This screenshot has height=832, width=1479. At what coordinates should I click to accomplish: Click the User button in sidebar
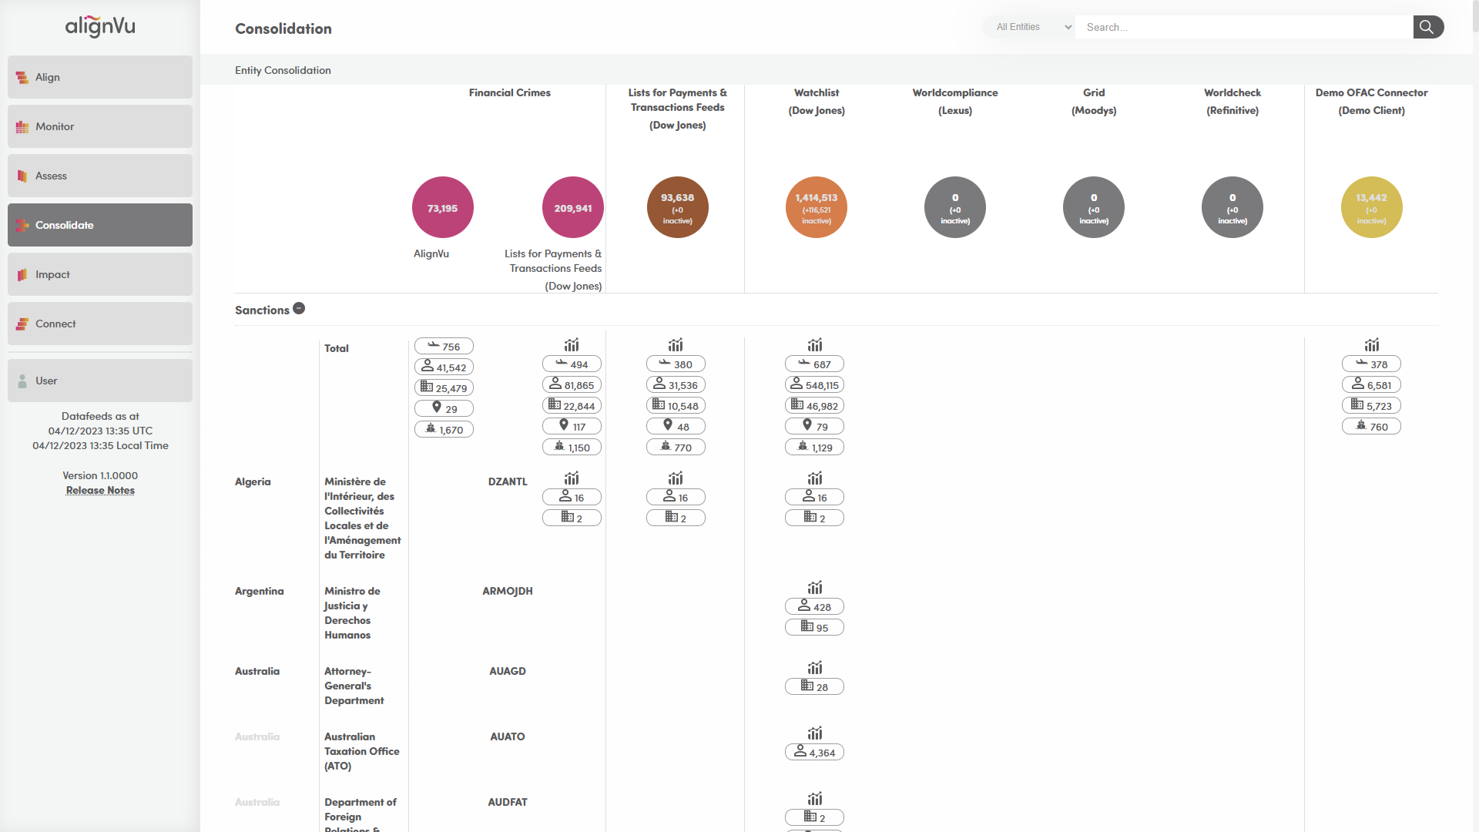tap(100, 381)
